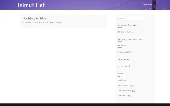Click the Kategorien heading
170x106 pixels.
pos(124,59)
